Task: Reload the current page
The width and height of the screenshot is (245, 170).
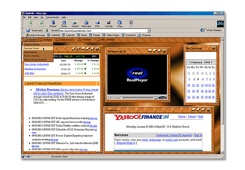Action: point(53,24)
